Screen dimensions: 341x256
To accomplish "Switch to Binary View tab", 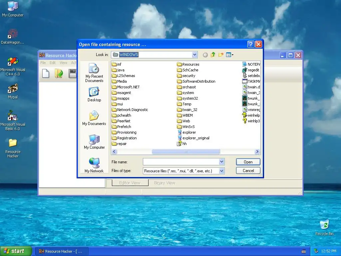I will tap(165, 183).
